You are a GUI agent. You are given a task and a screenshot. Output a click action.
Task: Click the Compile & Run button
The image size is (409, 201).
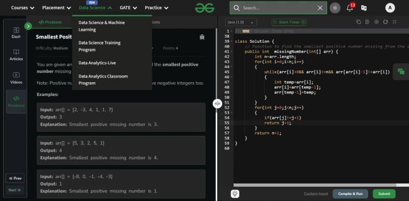(350, 194)
